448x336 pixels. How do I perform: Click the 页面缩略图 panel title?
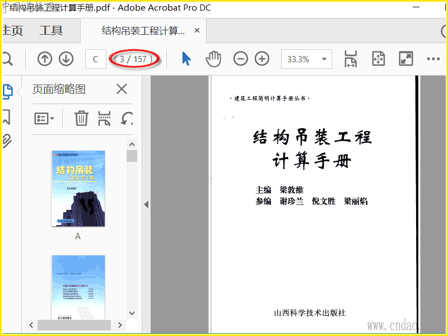point(59,89)
